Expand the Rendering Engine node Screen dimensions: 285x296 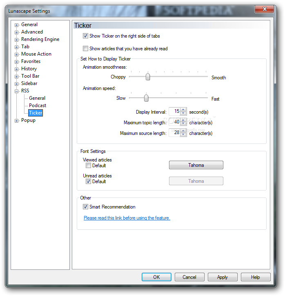tap(17, 40)
